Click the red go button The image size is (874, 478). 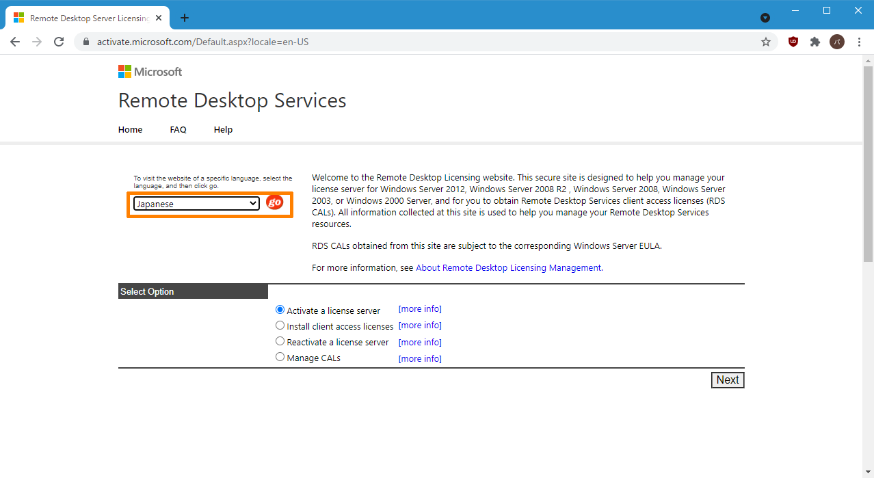point(275,202)
